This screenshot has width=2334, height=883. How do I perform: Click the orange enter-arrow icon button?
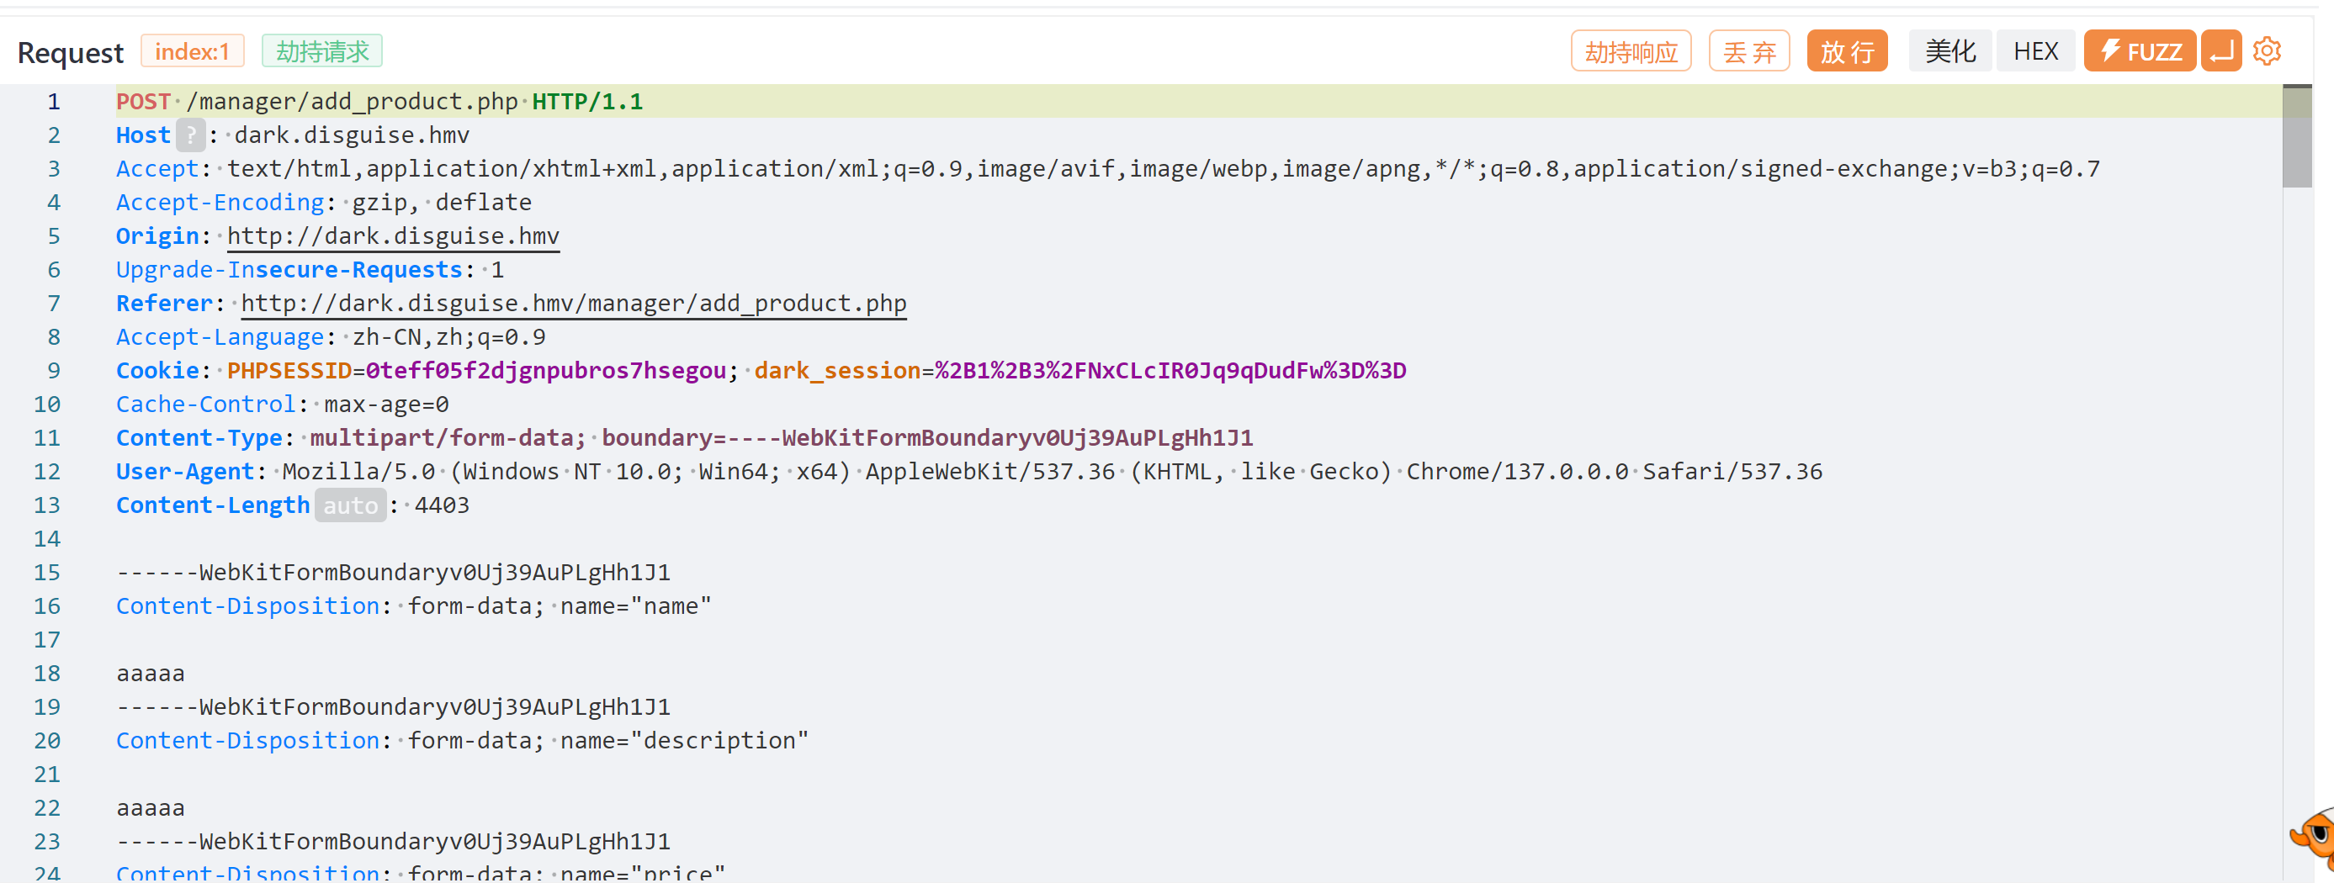(x=2220, y=50)
